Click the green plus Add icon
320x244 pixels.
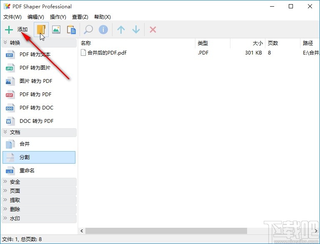click(x=9, y=30)
